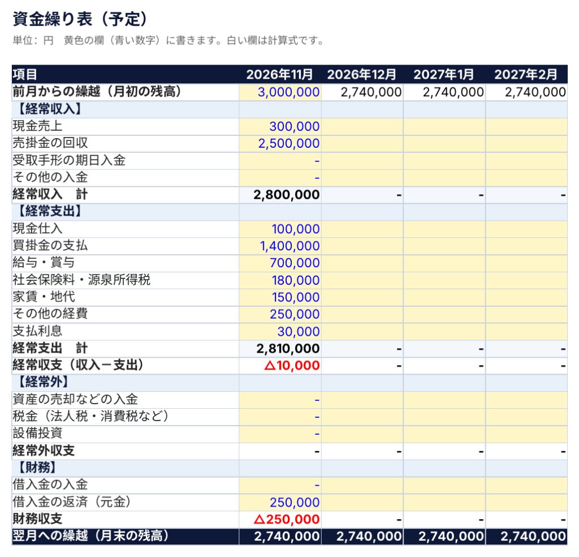Click the empty 借入金の入金 cell for 2027年2月
579x557 pixels.
point(526,486)
